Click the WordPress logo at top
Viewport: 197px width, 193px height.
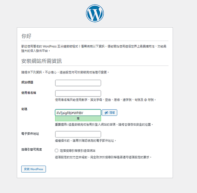coord(95,13)
